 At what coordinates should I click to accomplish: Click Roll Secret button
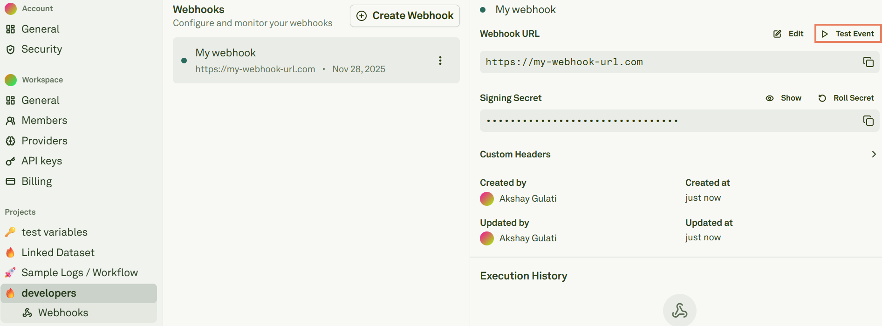[x=846, y=98]
